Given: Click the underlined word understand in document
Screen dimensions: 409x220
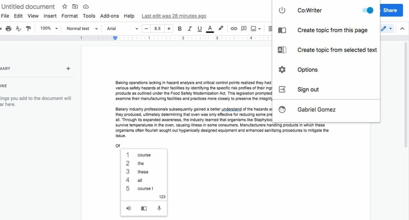Looking at the screenshot, I should [x=231, y=109].
